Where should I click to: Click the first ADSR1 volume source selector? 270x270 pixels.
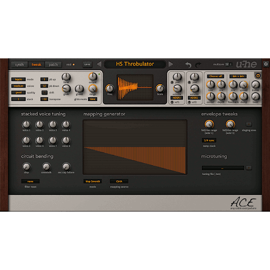(x=177, y=98)
